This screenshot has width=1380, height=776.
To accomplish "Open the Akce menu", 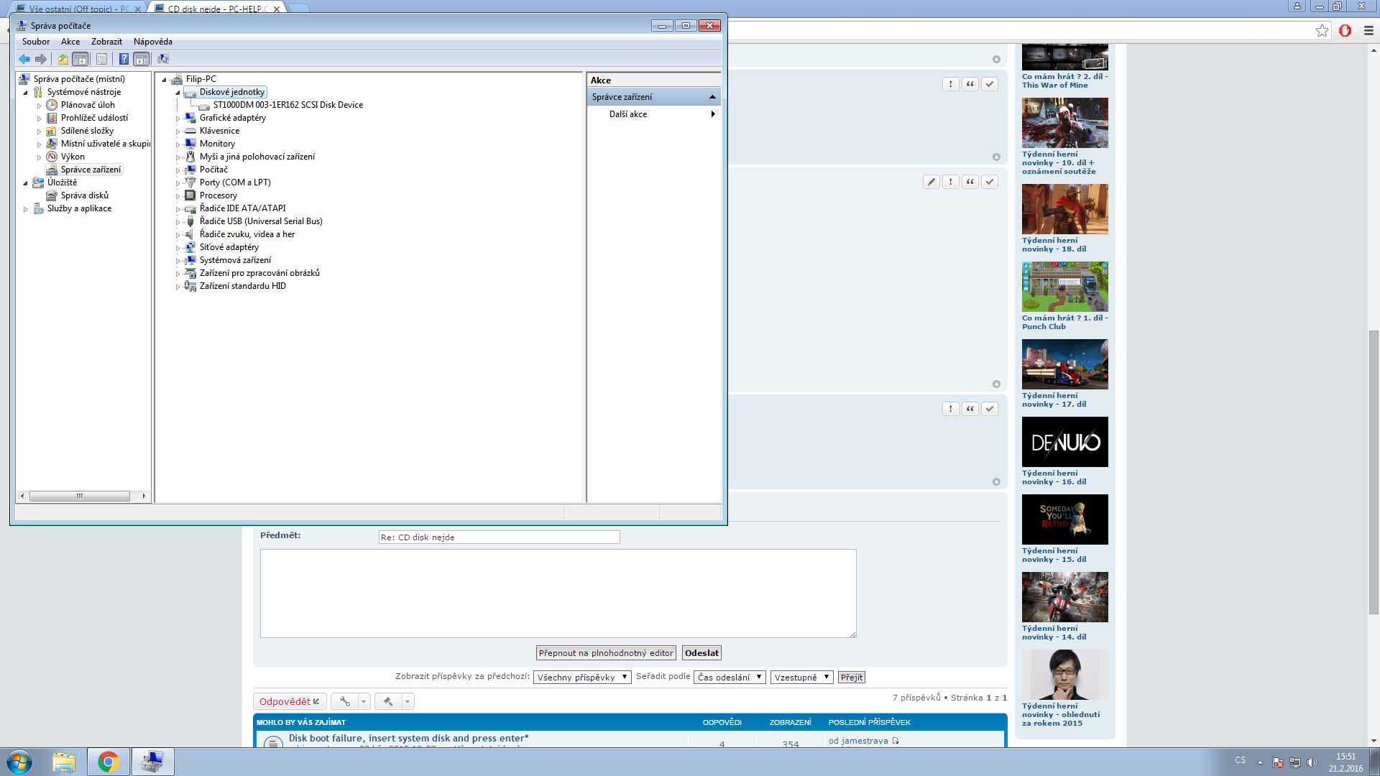I will coord(70,42).
